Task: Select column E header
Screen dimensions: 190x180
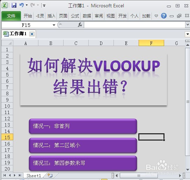Action: point(126,43)
